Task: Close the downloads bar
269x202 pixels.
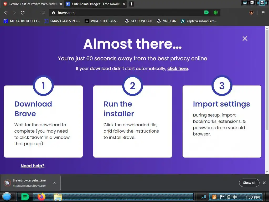Action: [x=264, y=183]
